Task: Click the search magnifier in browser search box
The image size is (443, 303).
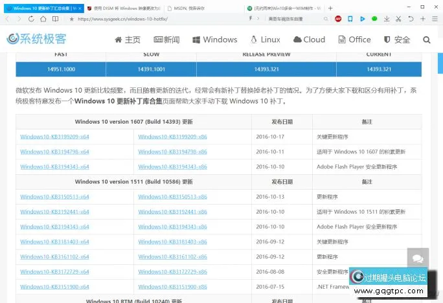Action: point(326,19)
